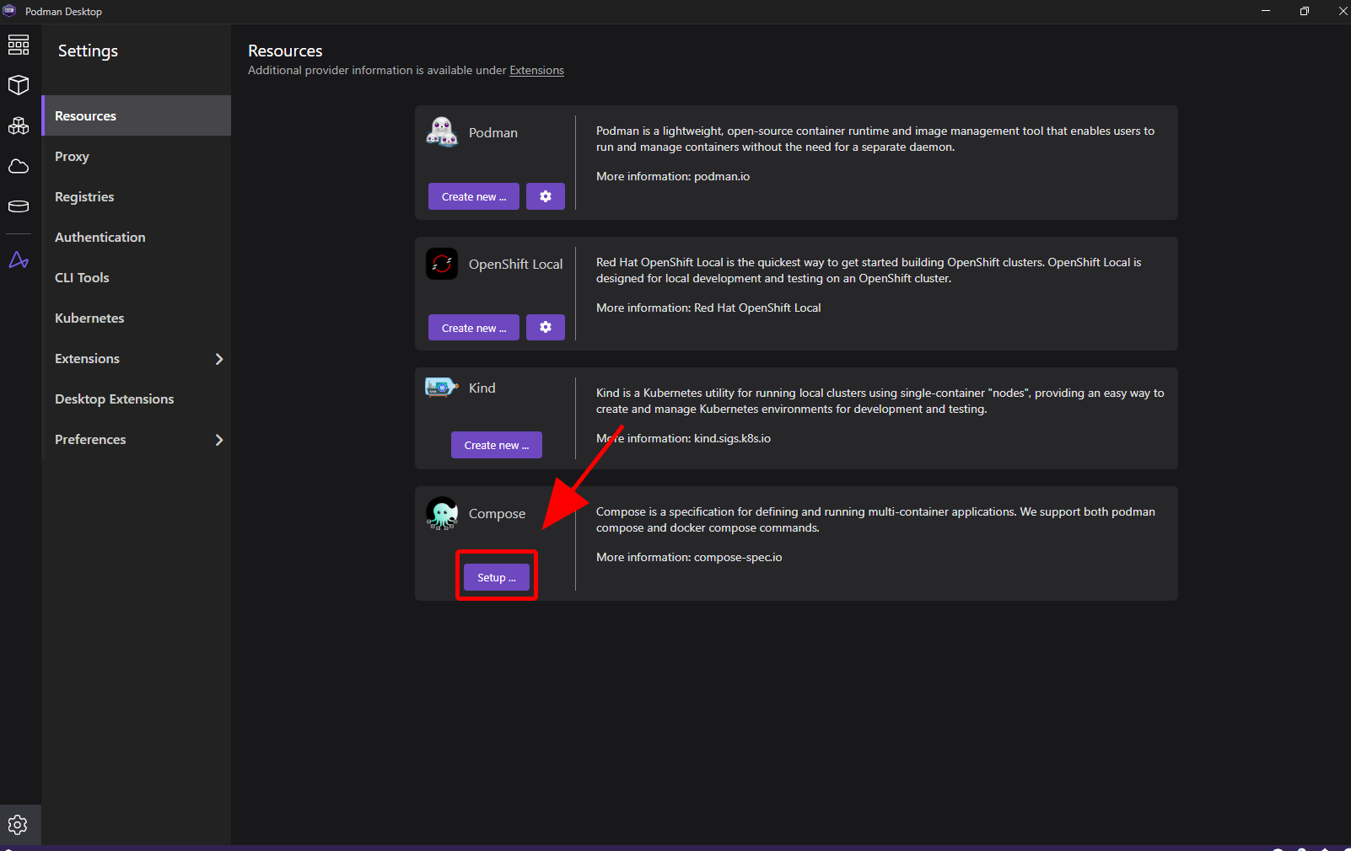Expand the Extensions settings submenu

(x=219, y=359)
